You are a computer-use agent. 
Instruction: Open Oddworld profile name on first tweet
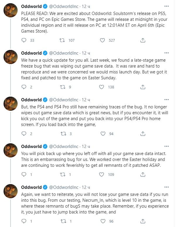[31, 6]
